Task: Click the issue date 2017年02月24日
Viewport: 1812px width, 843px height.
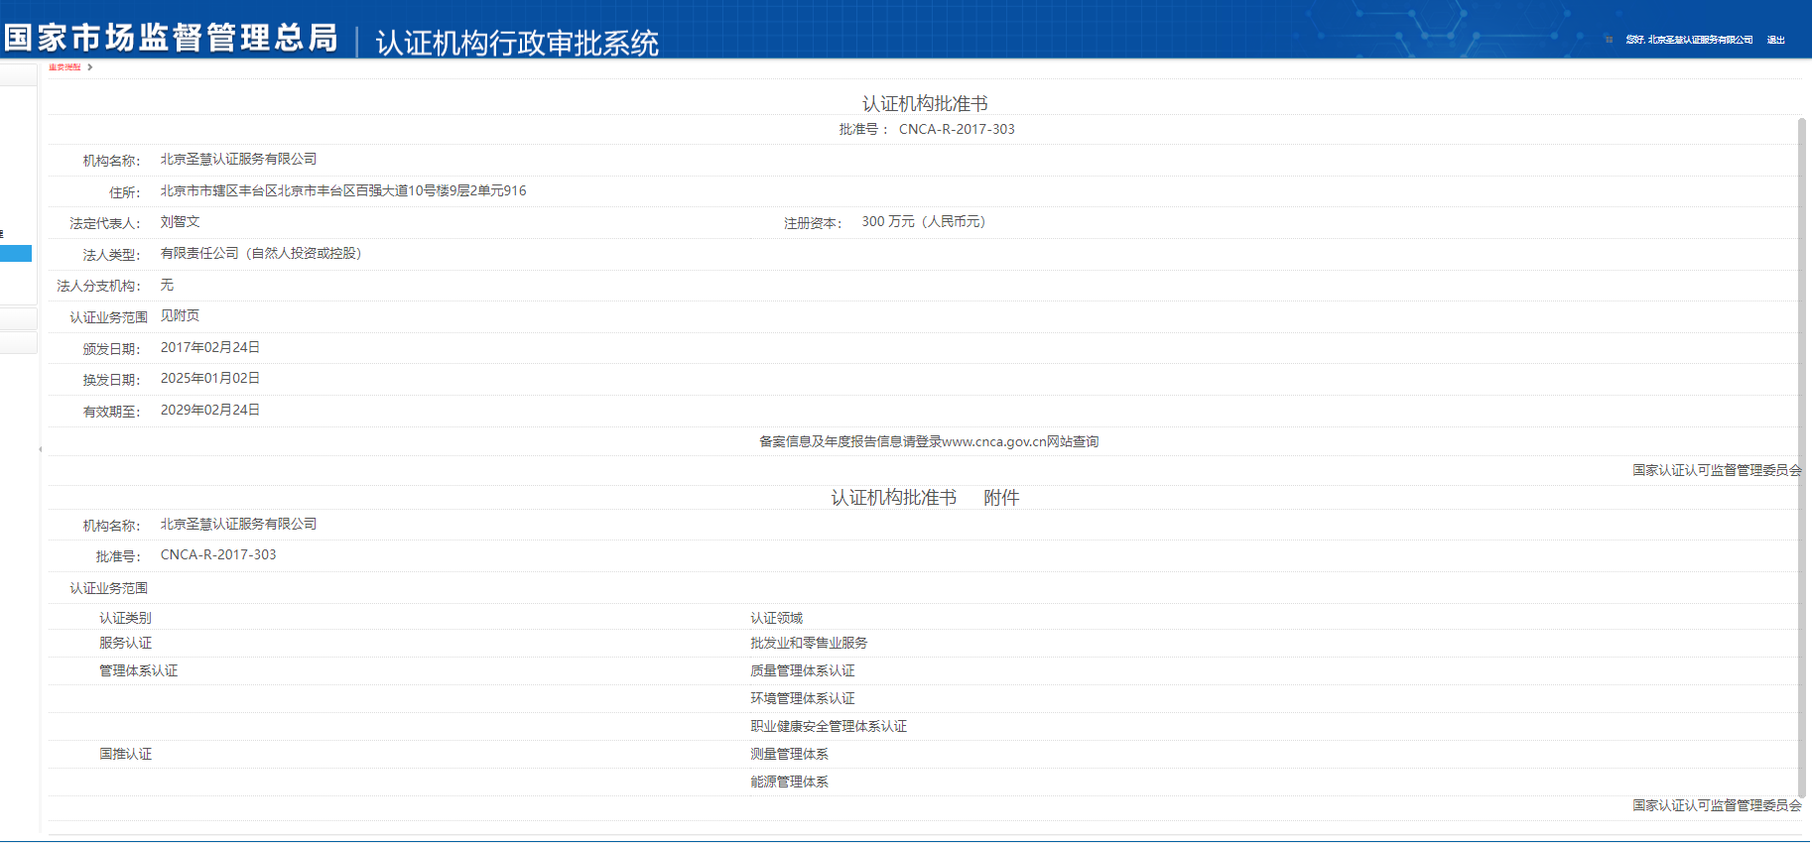Action: (210, 347)
